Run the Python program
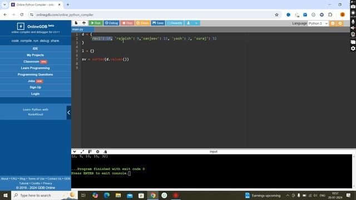This screenshot has height=200, width=356. [x=96, y=23]
